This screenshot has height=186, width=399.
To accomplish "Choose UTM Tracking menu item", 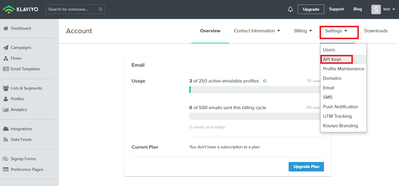I will [x=344, y=116].
